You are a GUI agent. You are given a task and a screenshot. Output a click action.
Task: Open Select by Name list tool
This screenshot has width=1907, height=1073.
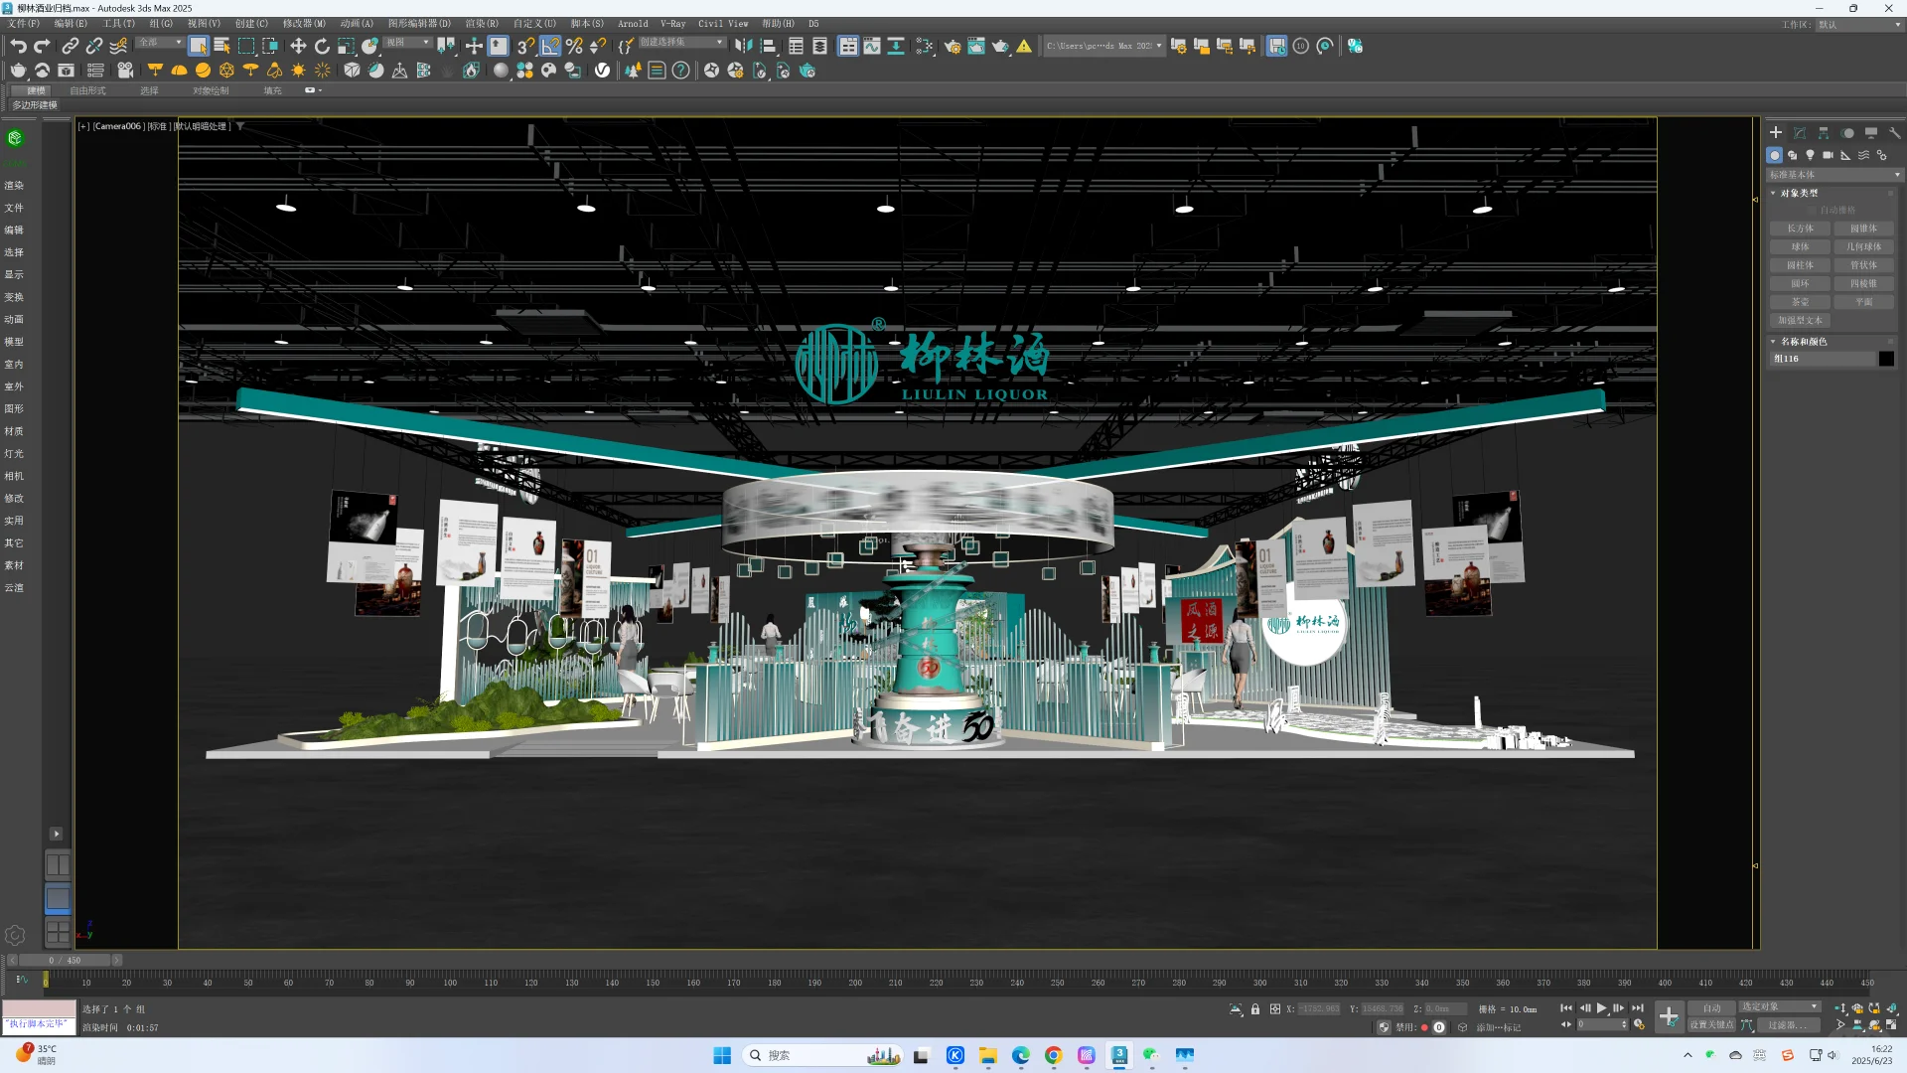[222, 46]
